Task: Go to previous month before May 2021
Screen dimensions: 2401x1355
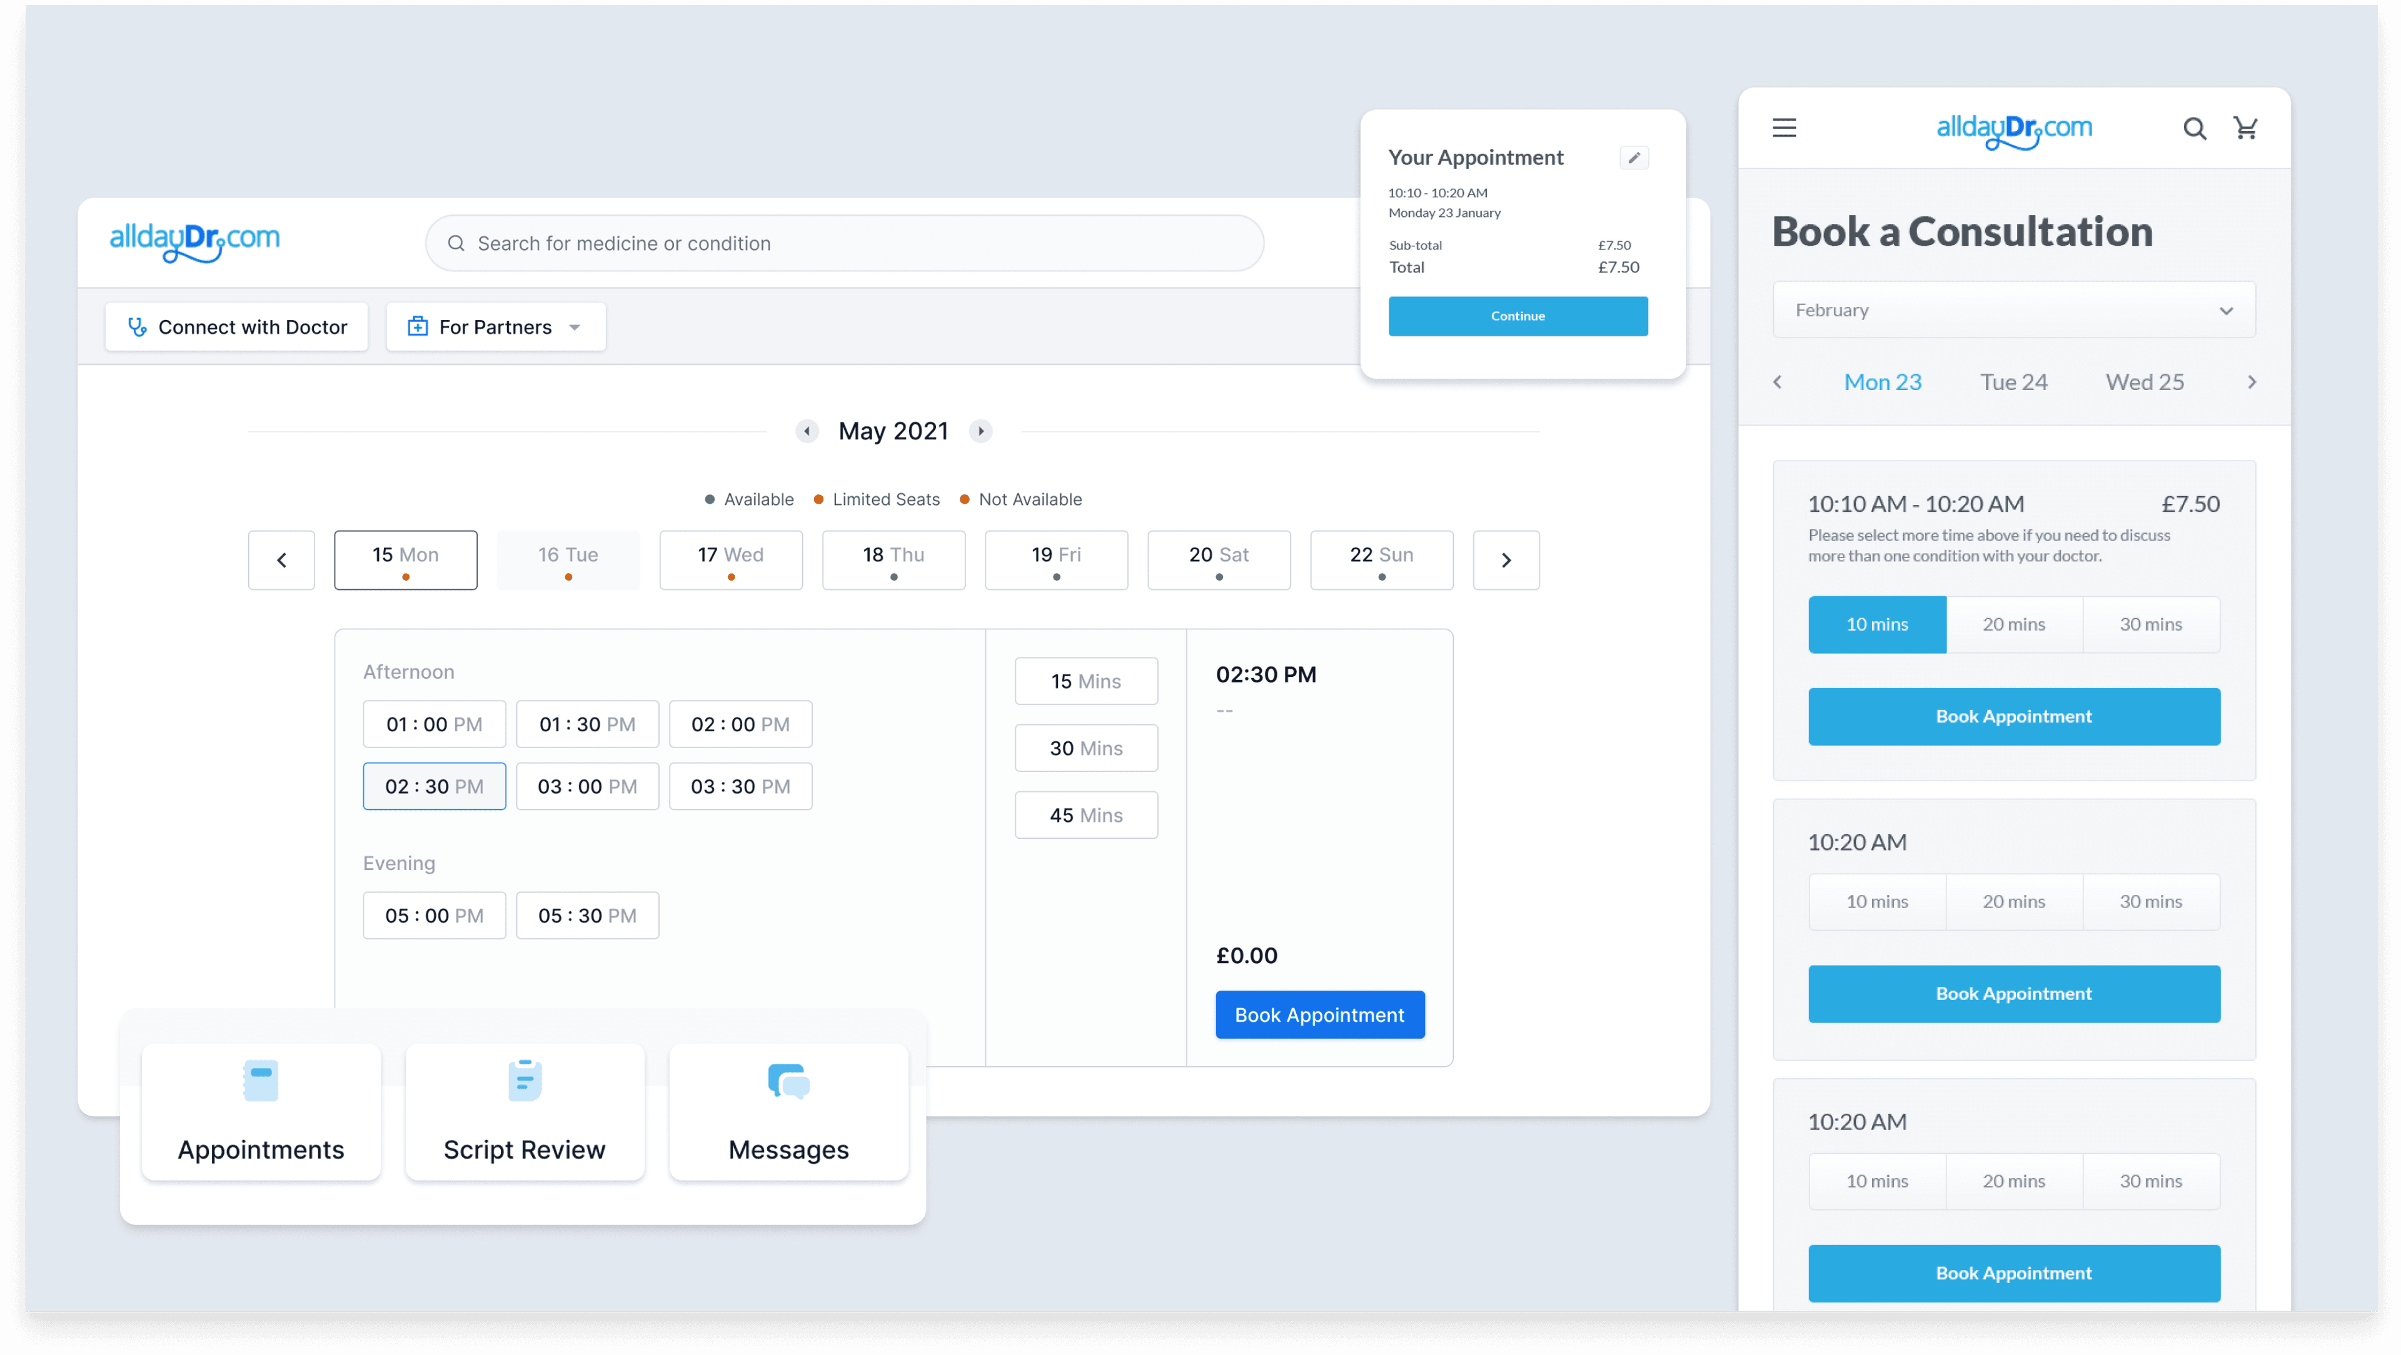Action: (807, 431)
